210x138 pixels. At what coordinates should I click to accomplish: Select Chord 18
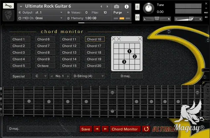[95, 53]
